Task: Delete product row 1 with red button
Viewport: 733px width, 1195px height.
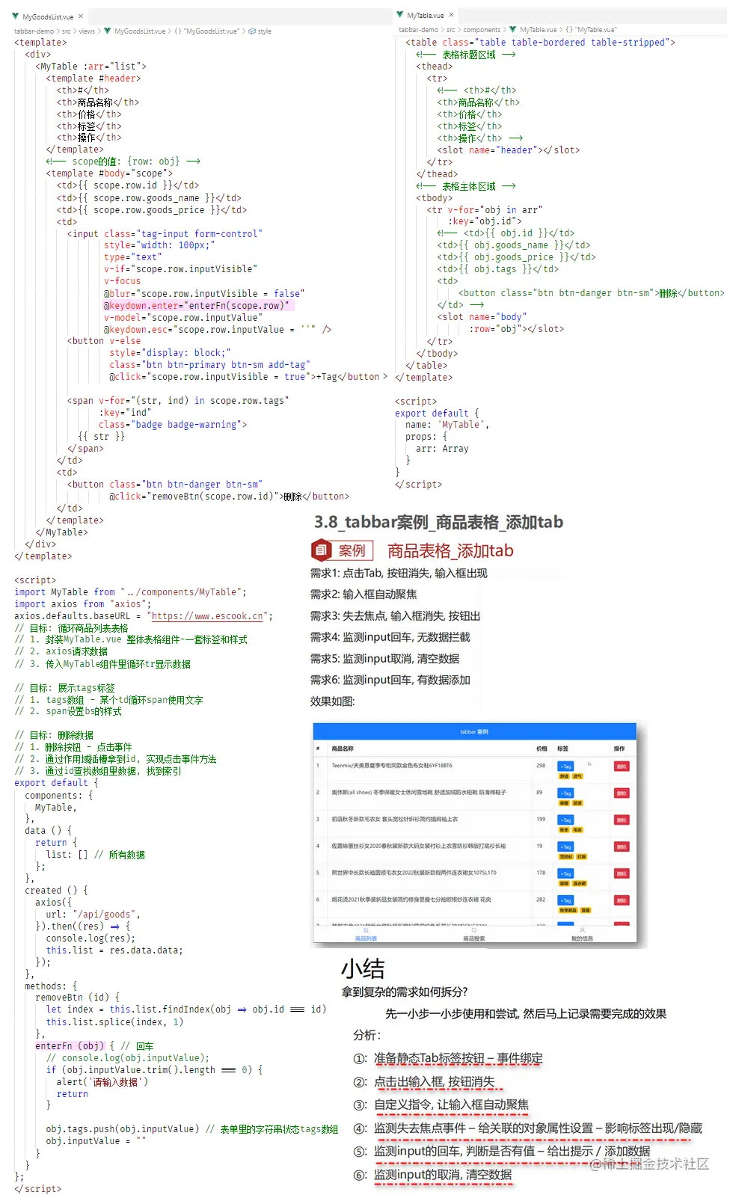Action: 622,767
